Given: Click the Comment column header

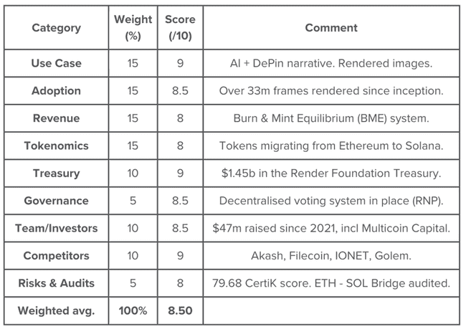Looking at the screenshot, I should (331, 28).
